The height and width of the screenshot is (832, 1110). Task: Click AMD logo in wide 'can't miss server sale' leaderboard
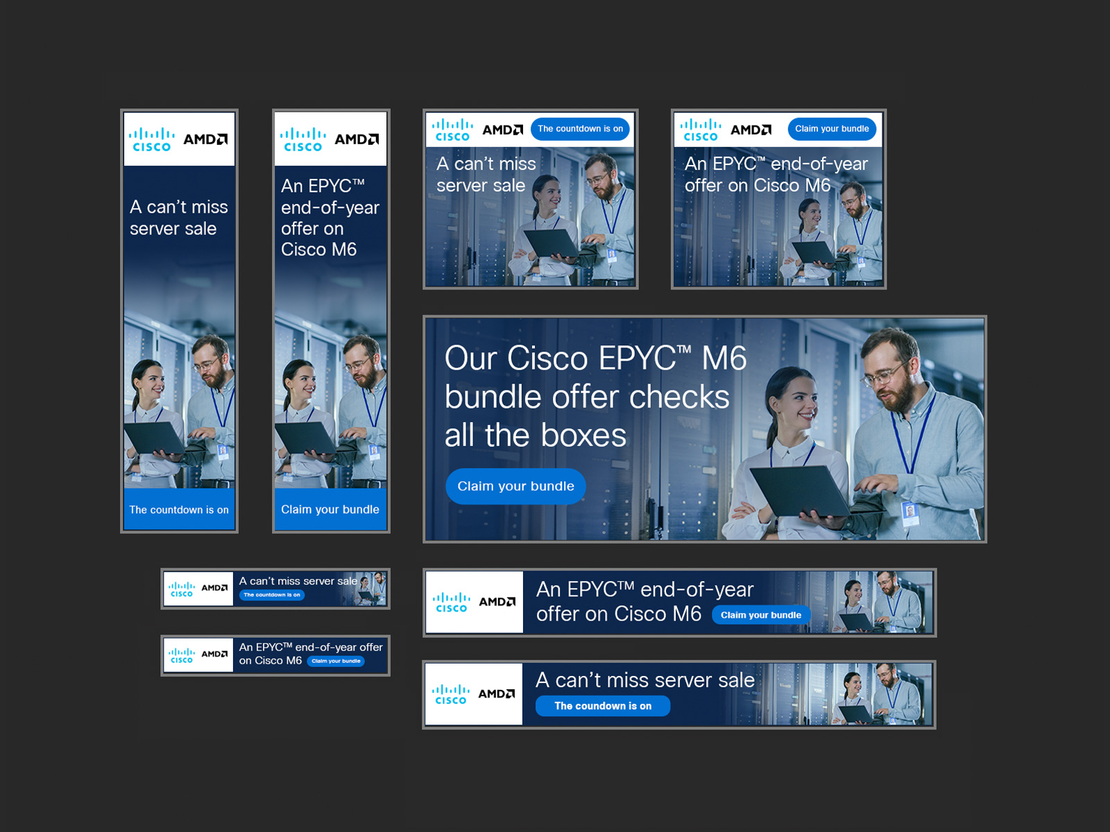click(x=497, y=694)
